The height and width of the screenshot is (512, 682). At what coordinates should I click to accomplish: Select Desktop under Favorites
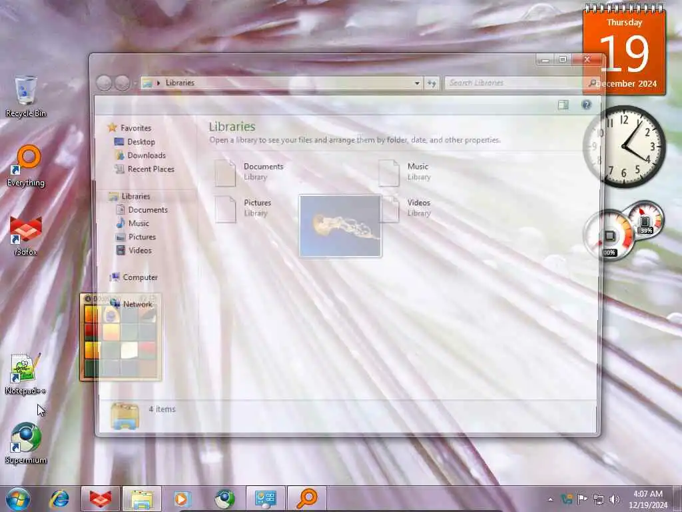click(x=141, y=141)
